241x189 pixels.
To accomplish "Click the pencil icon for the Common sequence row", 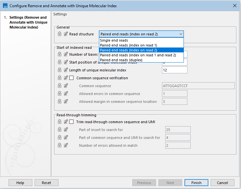I will tap(66, 86).
